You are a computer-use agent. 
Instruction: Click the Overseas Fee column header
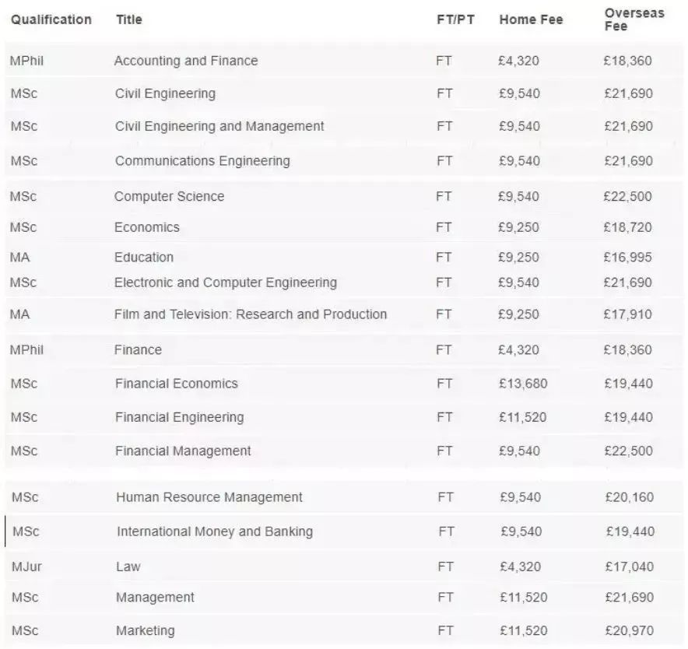634,19
